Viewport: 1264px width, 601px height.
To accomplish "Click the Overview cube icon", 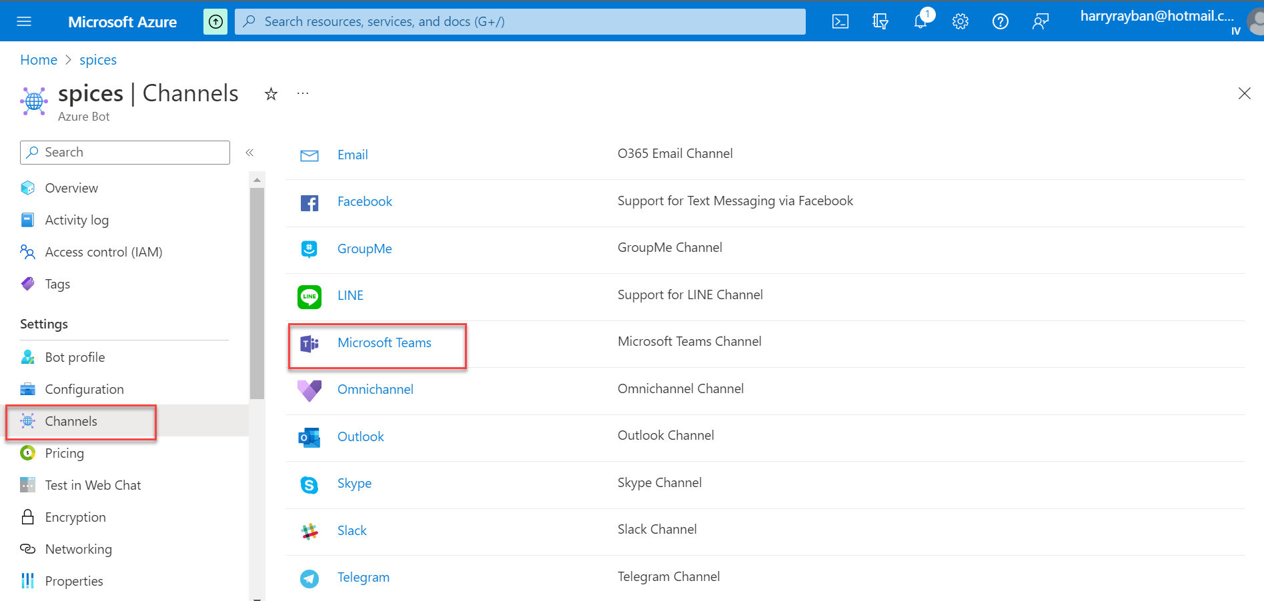I will click(x=28, y=188).
